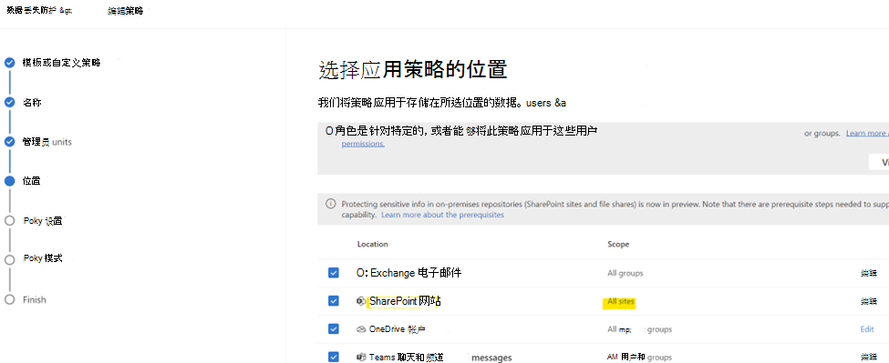Open the Poky 模式 step
Viewport: 889px width, 363px height.
tap(43, 258)
